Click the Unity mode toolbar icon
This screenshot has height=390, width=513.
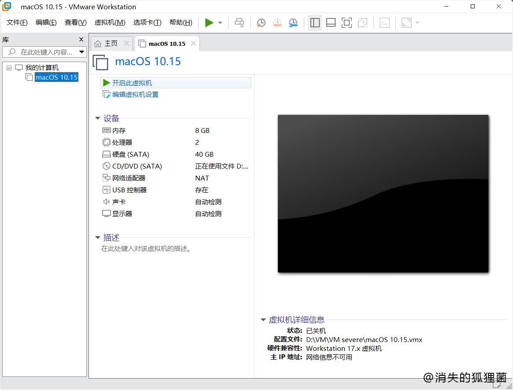coord(362,22)
